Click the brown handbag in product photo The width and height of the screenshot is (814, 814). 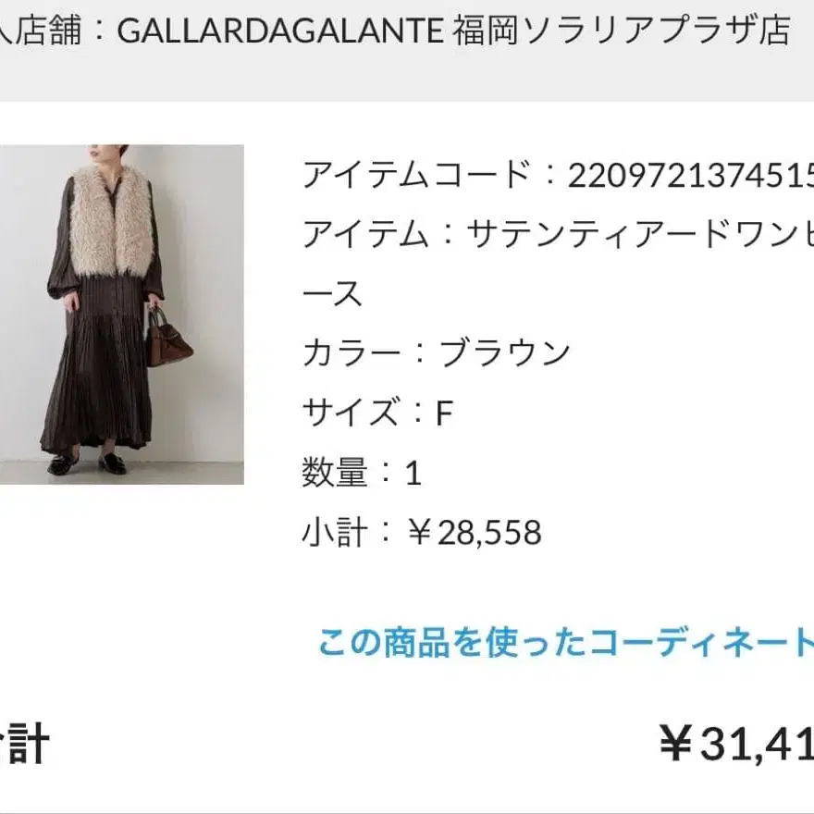[x=168, y=338]
